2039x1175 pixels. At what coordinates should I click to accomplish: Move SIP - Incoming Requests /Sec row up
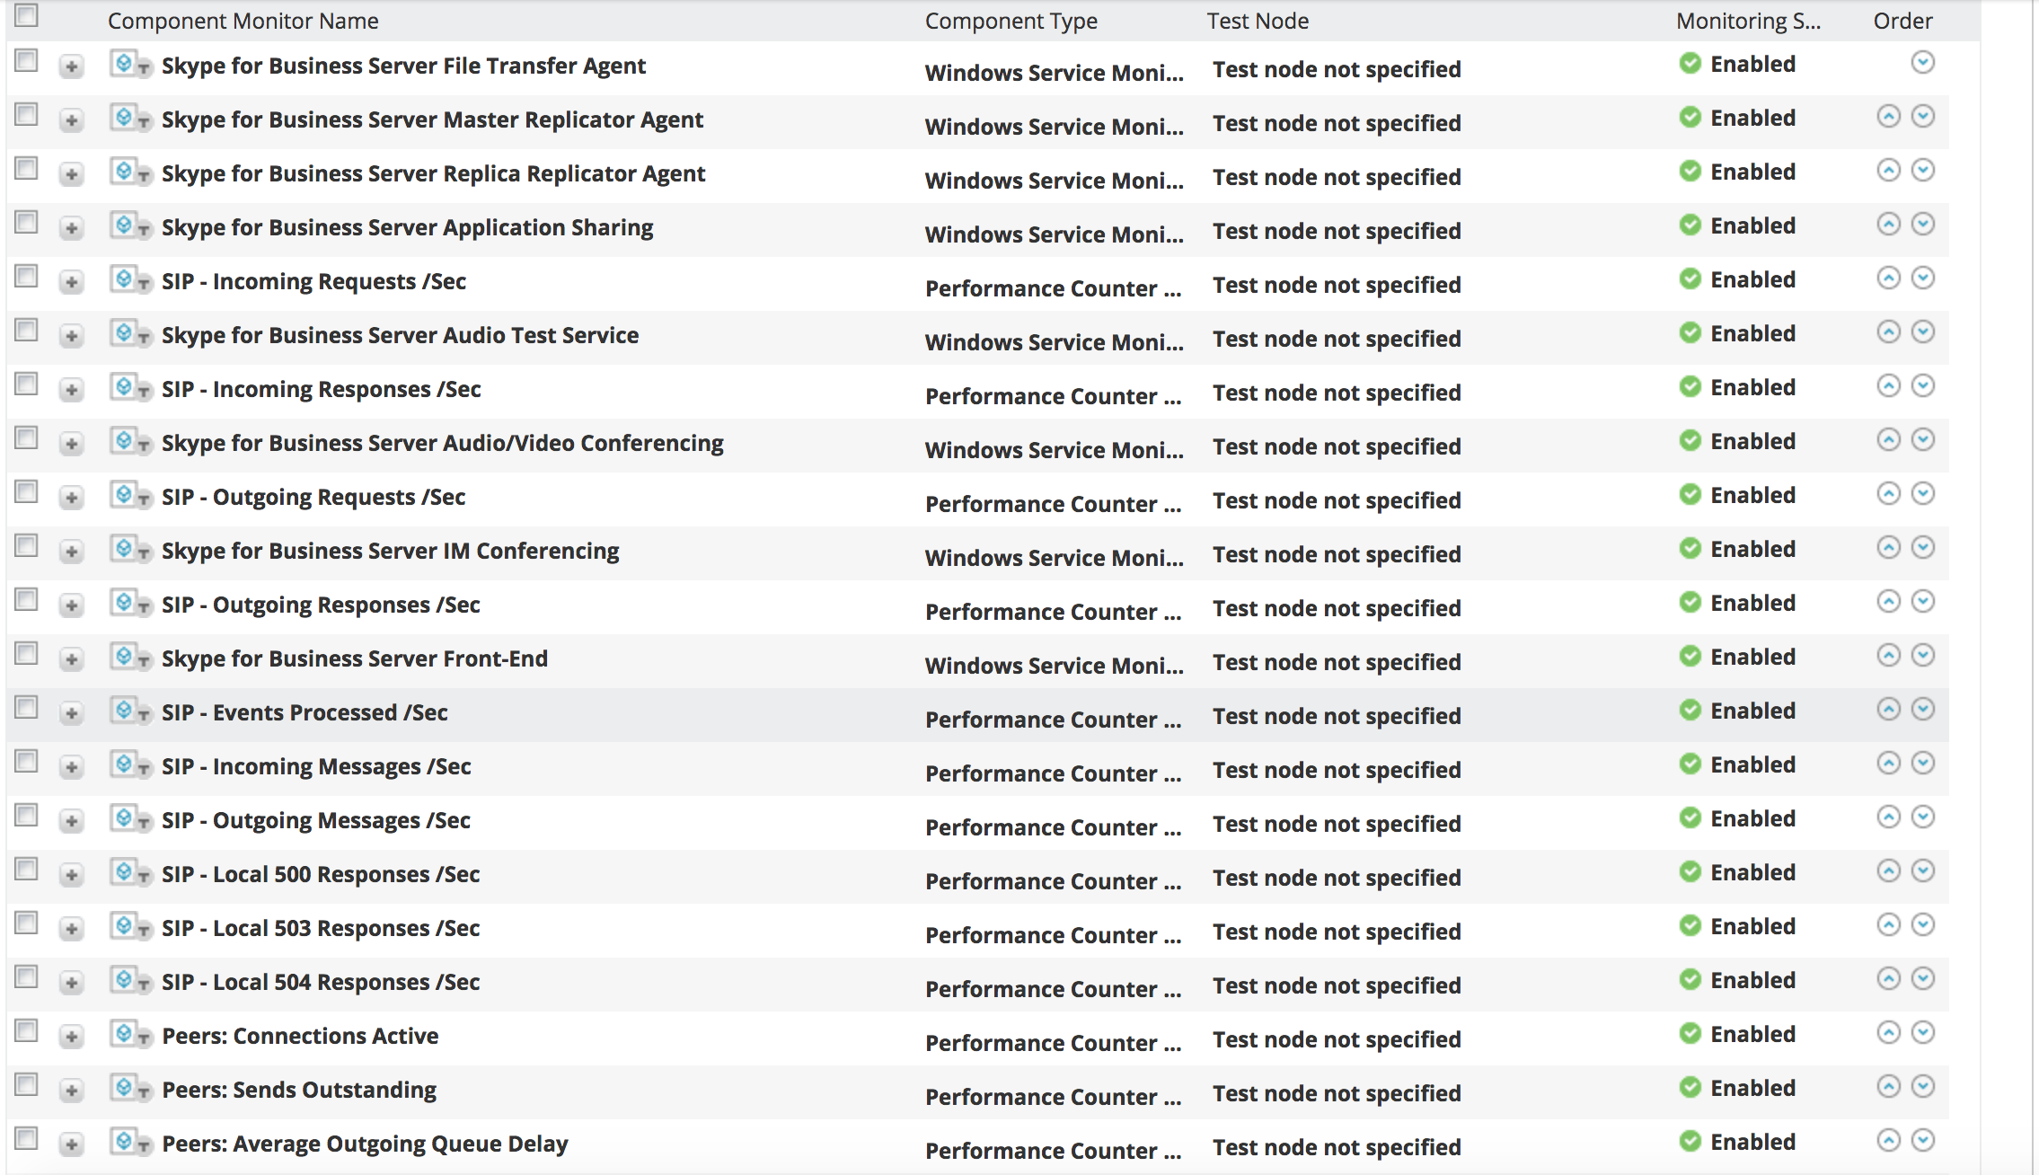[1888, 278]
